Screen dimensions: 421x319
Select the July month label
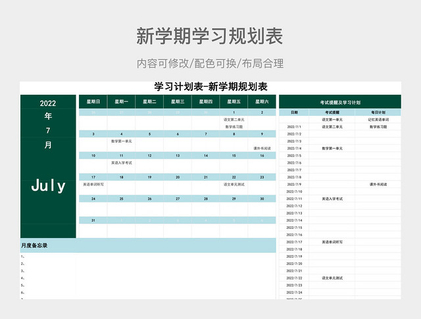pos(48,186)
